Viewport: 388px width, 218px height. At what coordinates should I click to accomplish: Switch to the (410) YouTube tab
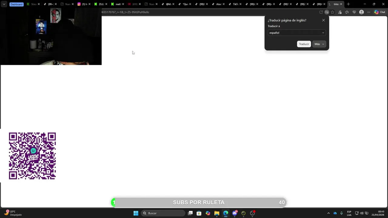click(x=133, y=4)
